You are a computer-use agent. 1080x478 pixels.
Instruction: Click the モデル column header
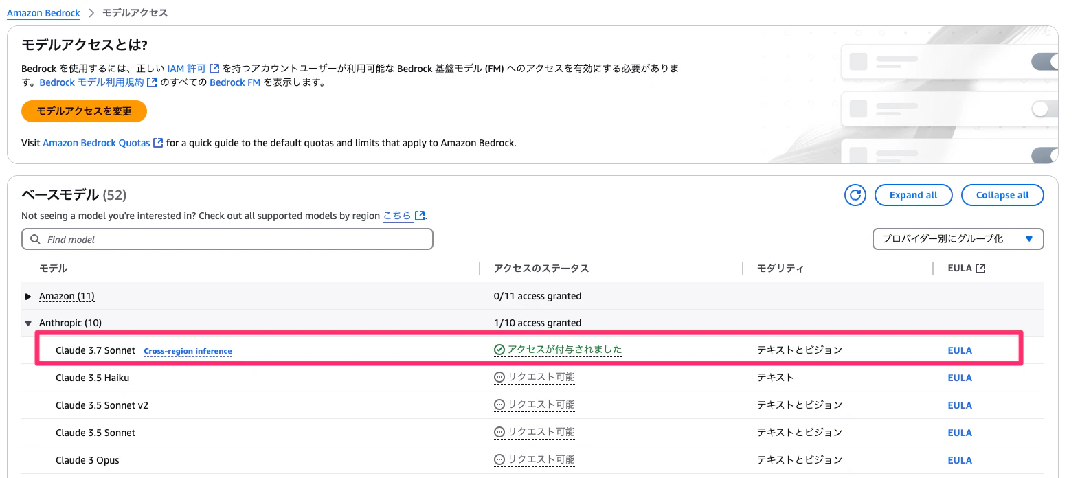pyautogui.click(x=53, y=269)
